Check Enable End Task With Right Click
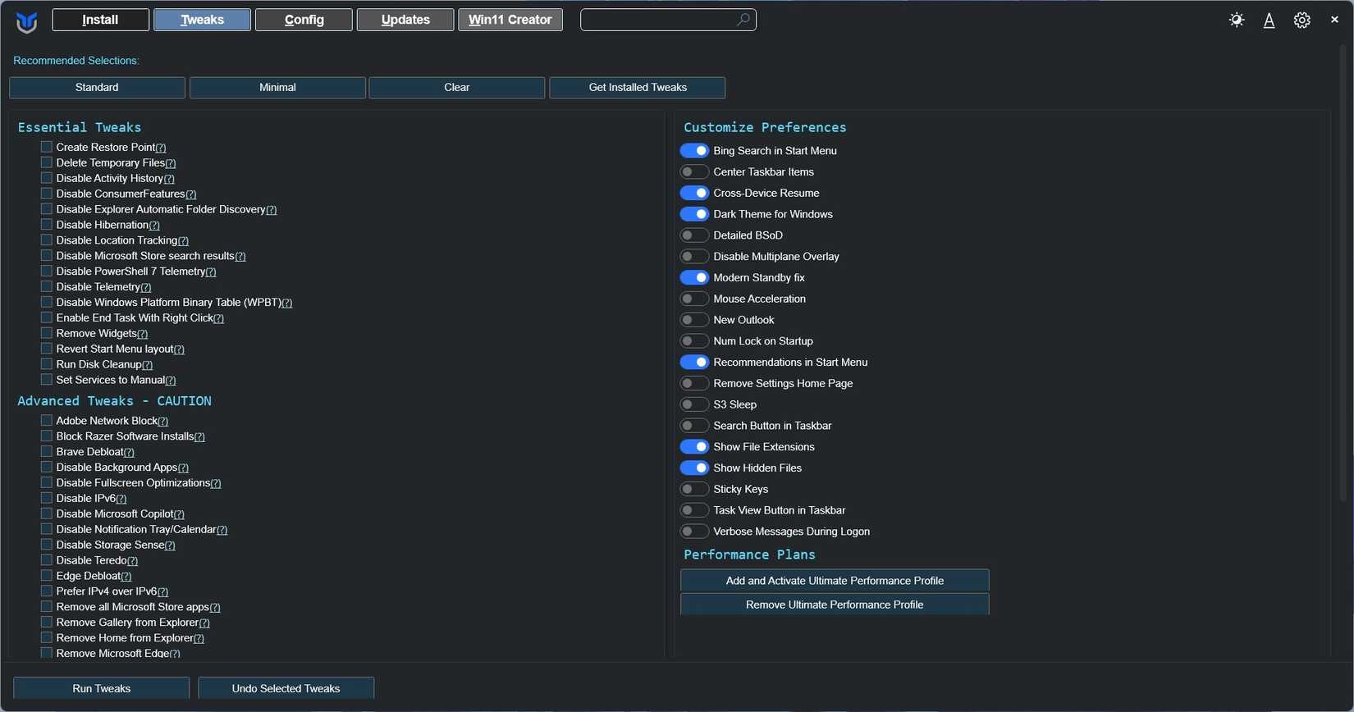 [47, 317]
